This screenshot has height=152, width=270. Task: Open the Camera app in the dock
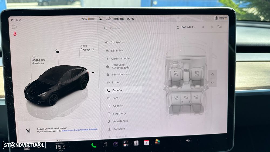tap(116, 144)
